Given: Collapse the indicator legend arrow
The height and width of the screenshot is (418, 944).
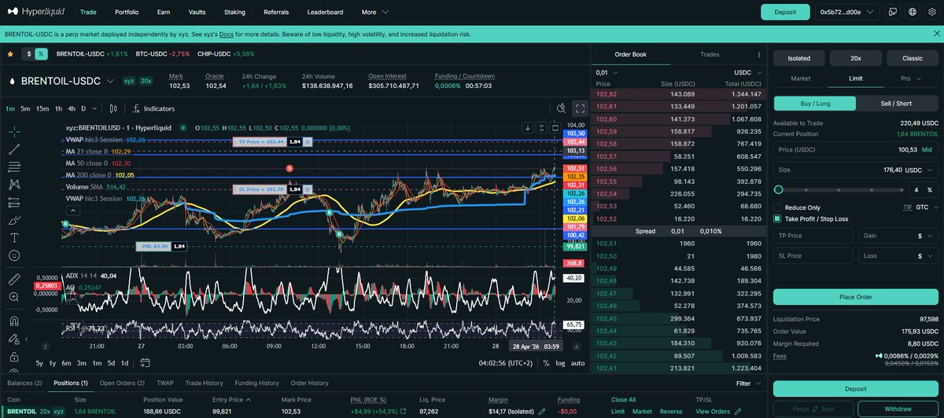Looking at the screenshot, I should (73, 210).
